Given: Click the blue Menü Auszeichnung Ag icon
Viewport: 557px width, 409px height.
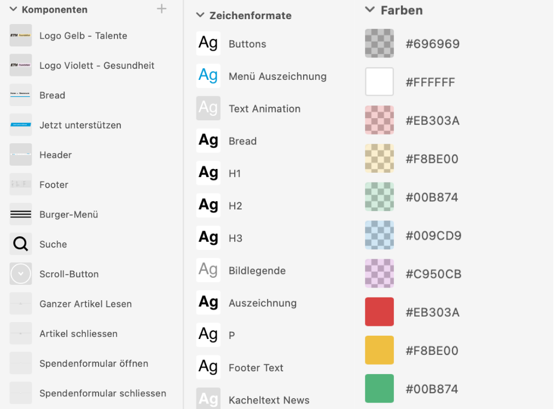Looking at the screenshot, I should (208, 76).
